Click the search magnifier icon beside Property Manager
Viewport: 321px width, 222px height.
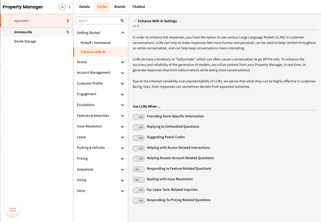coord(62,7)
